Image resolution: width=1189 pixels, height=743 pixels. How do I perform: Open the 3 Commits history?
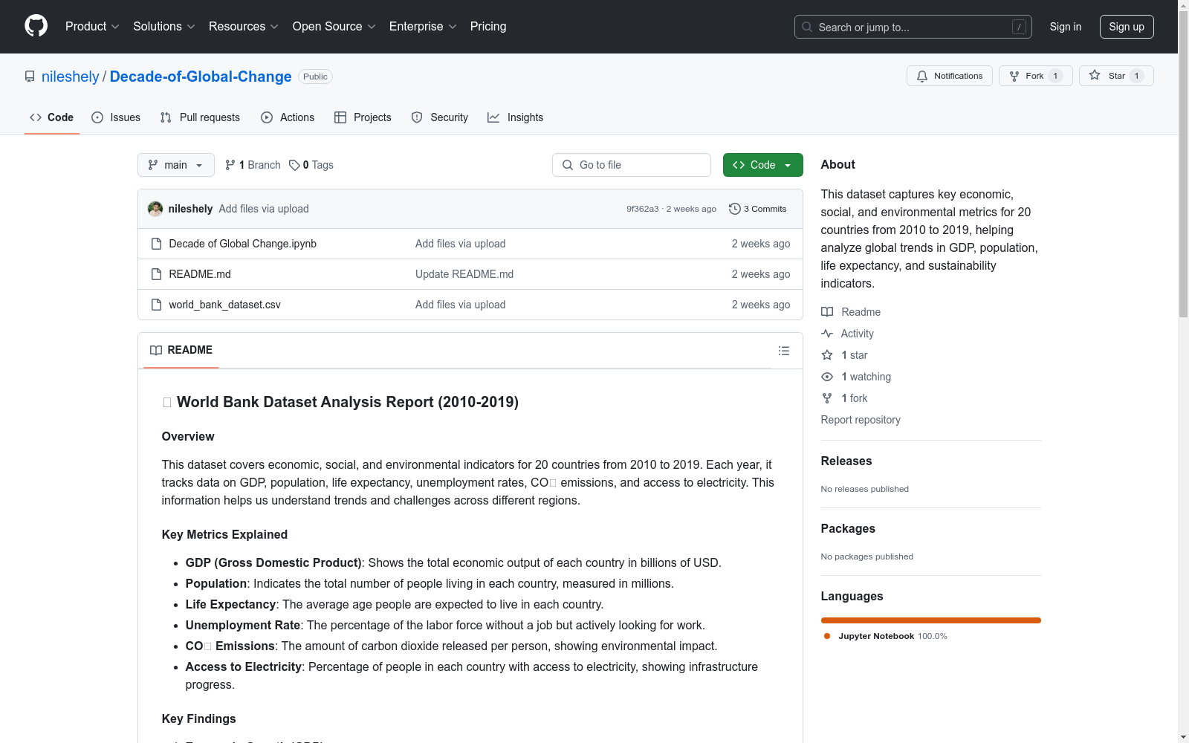(758, 209)
